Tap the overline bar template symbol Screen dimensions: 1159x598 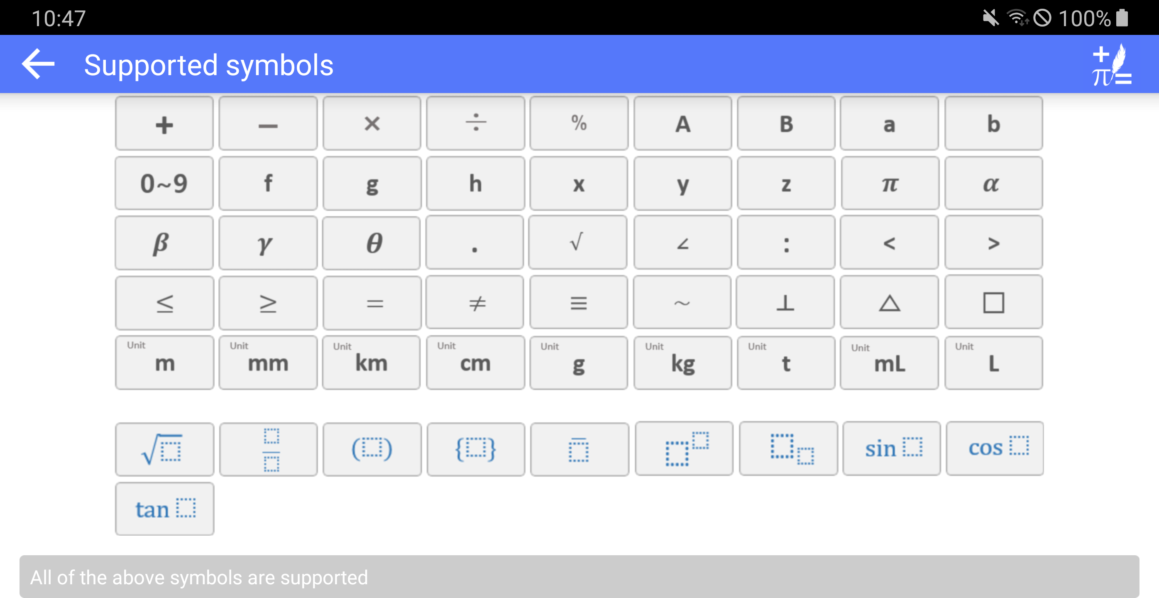click(579, 449)
